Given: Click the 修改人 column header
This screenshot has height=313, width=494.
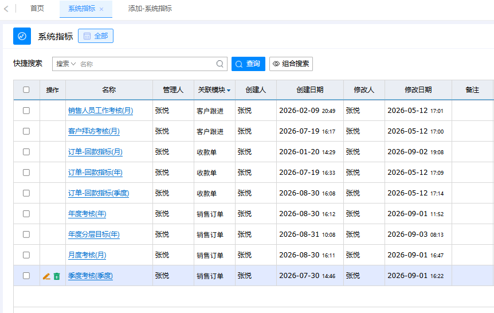Looking at the screenshot, I should (364, 90).
